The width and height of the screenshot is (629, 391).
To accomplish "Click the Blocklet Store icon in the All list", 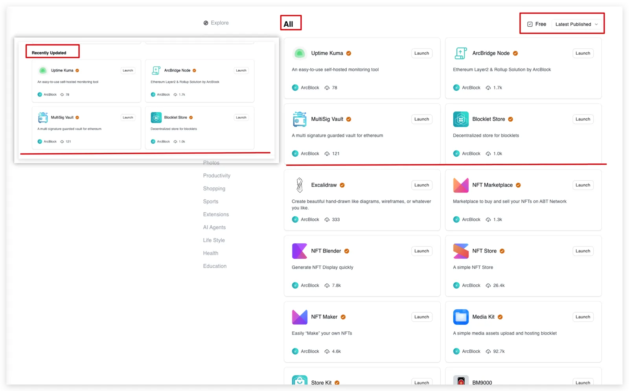I will pos(461,119).
